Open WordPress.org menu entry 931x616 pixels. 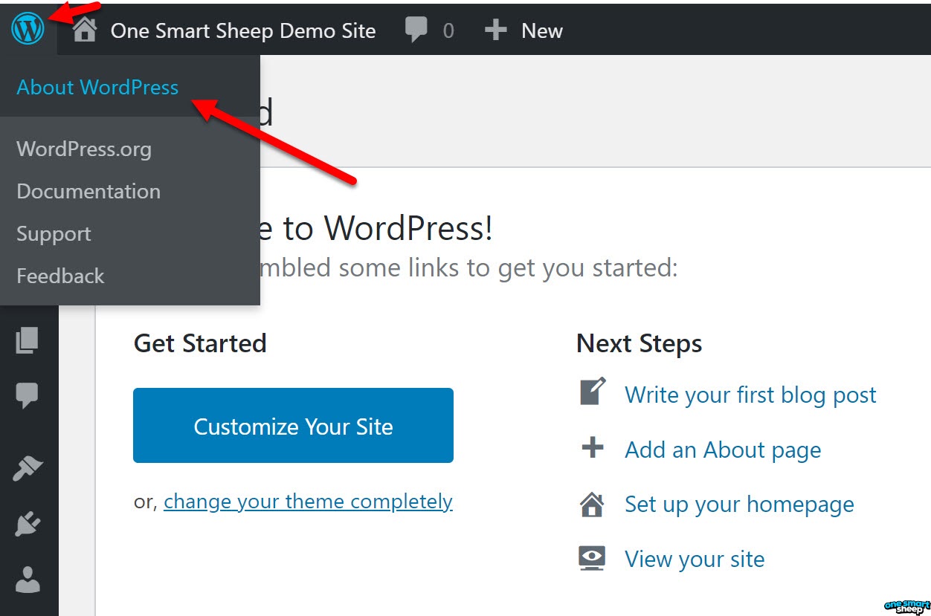(84, 149)
